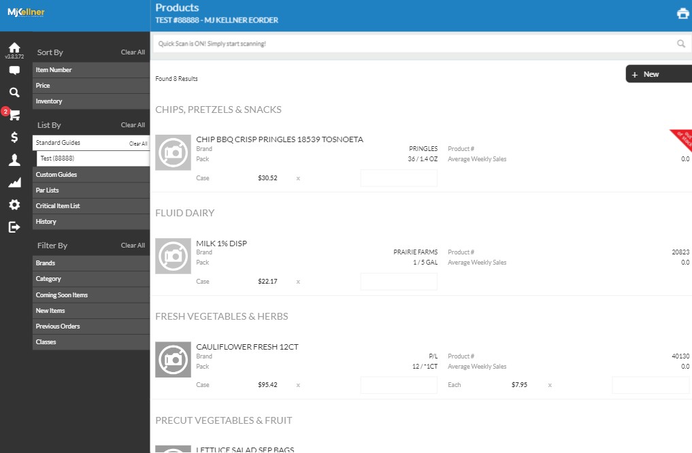Click the logout arrow icon
This screenshot has width=692, height=453.
pyautogui.click(x=14, y=227)
